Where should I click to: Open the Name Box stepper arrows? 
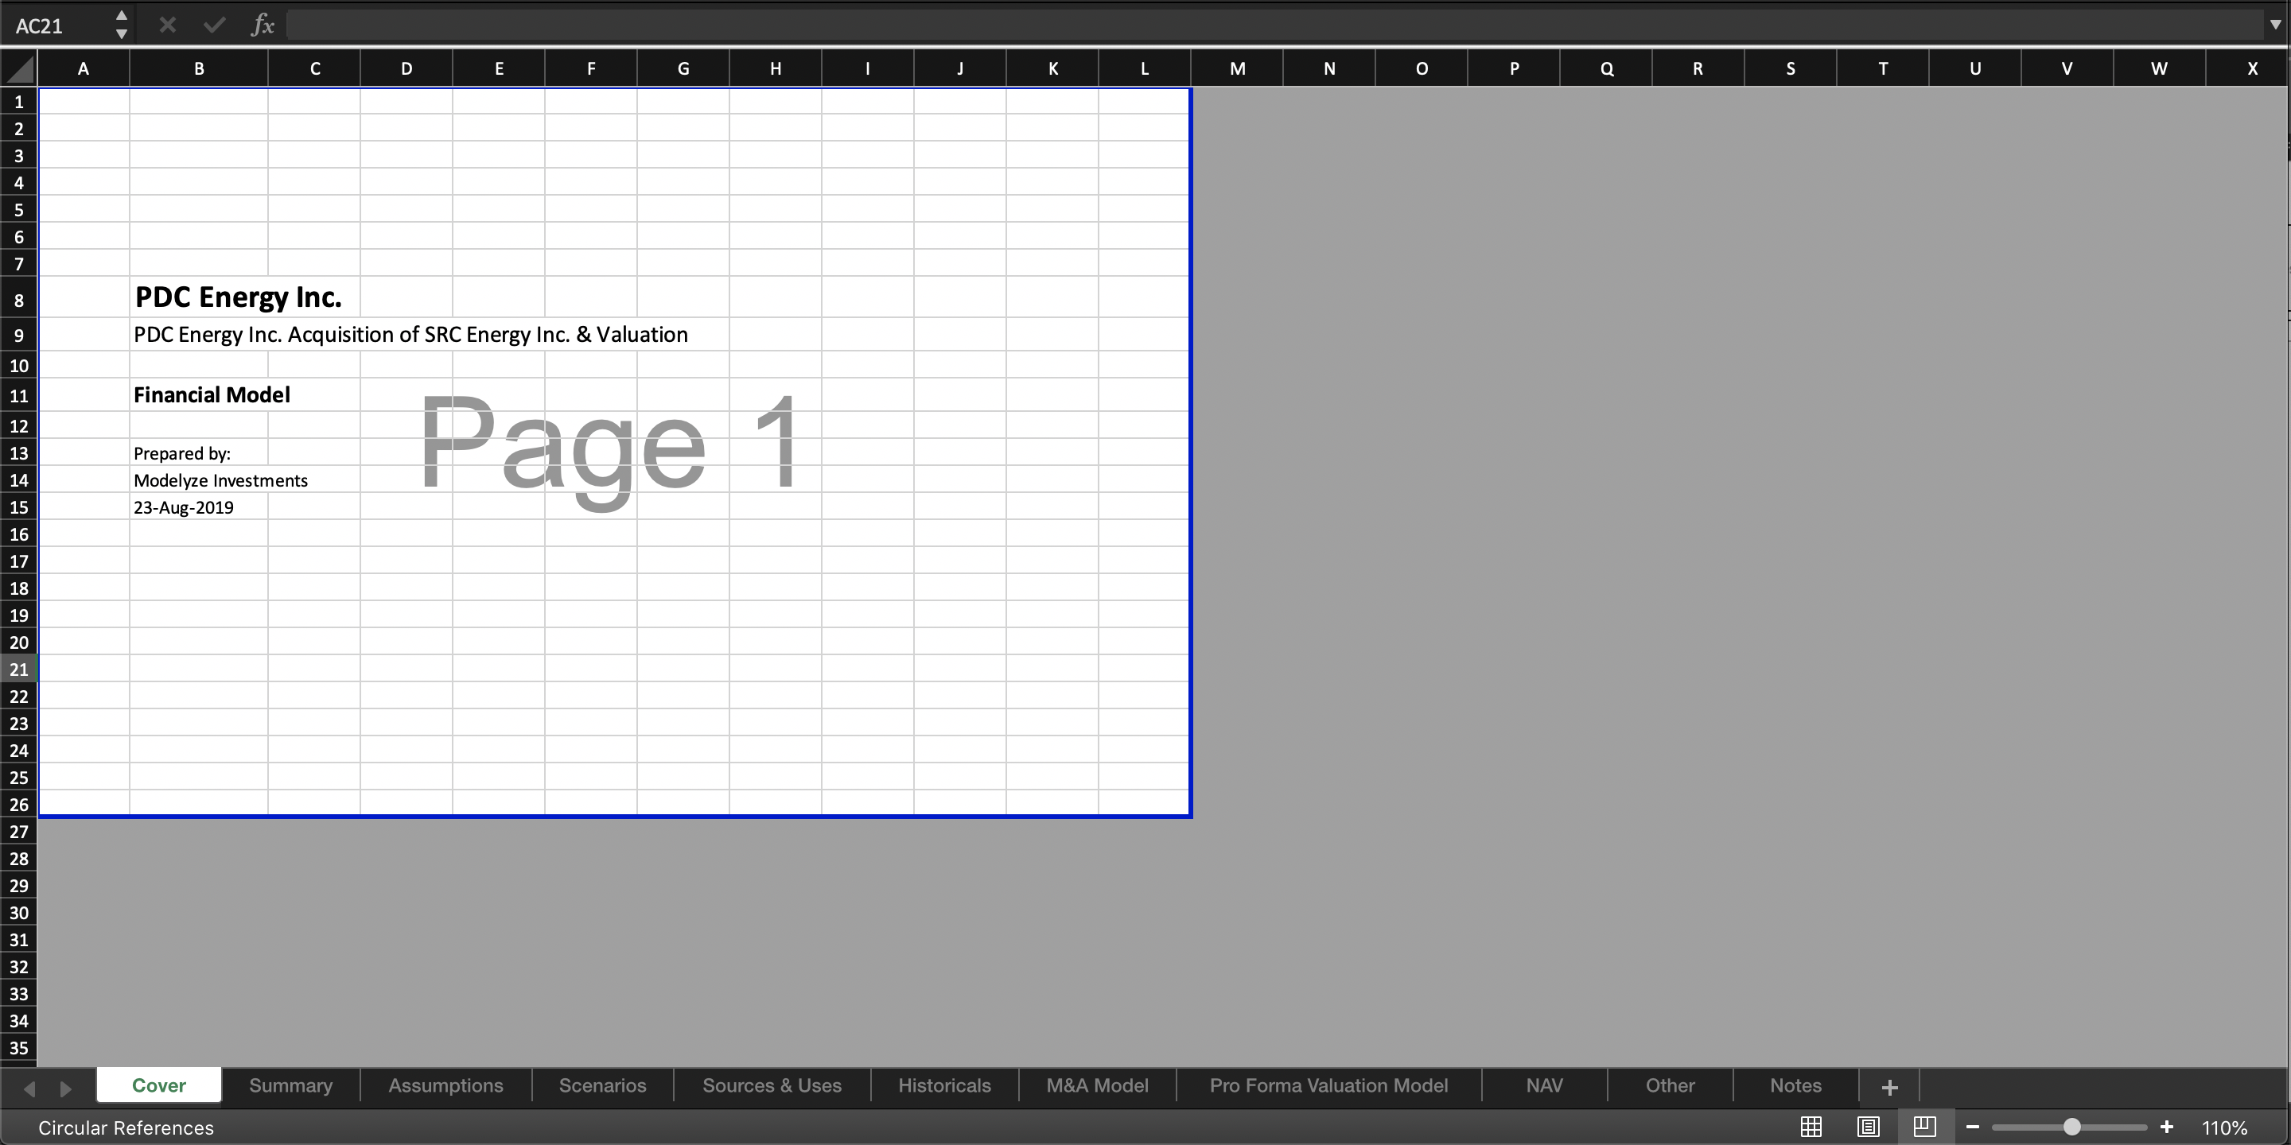pos(122,25)
